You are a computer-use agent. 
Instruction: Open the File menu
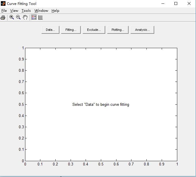pos(4,11)
